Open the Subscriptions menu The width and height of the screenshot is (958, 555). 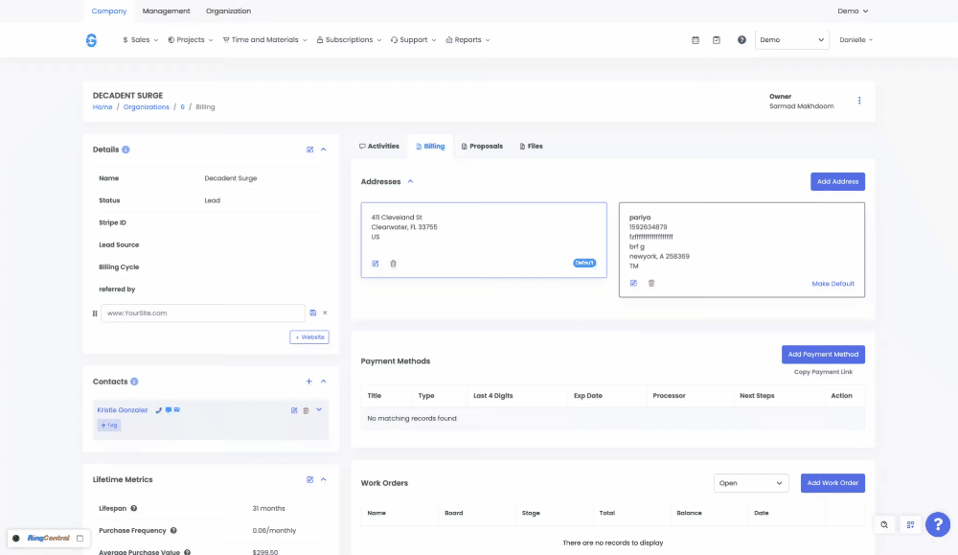(x=348, y=40)
